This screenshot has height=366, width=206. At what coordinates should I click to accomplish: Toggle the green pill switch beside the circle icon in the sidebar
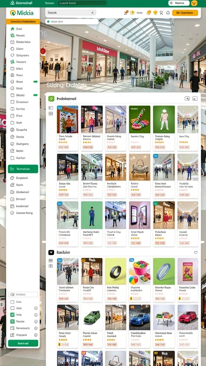pyautogui.click(x=35, y=82)
